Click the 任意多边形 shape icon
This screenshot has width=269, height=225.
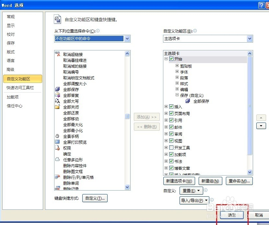[57, 159]
